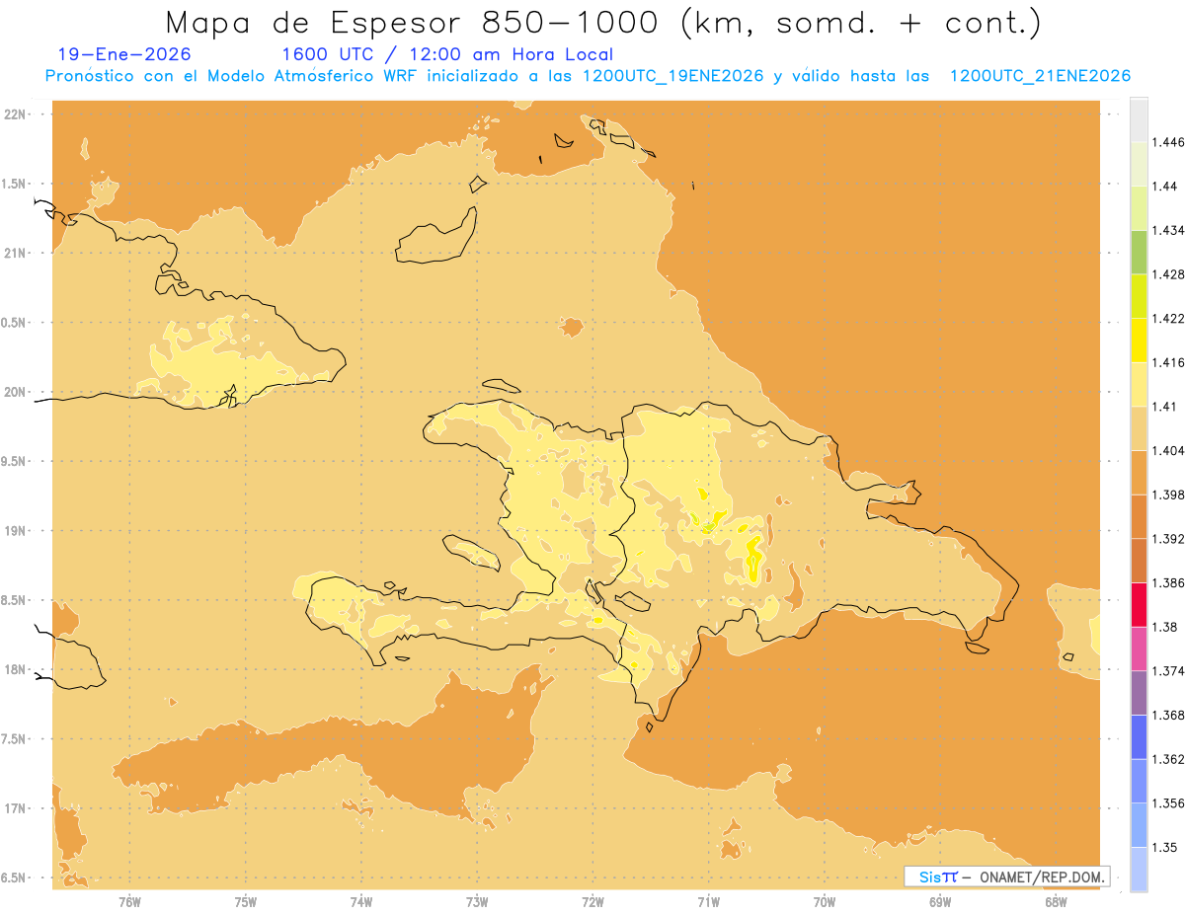
Task: Click the colorbar value 1.398
Action: tap(1169, 495)
